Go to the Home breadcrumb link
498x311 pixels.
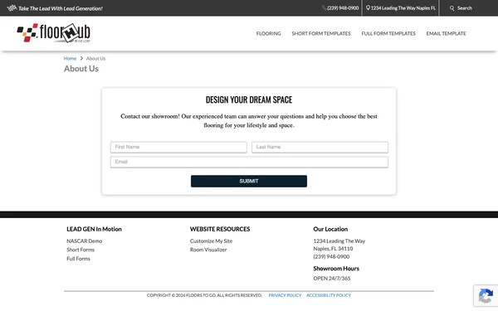(x=70, y=58)
